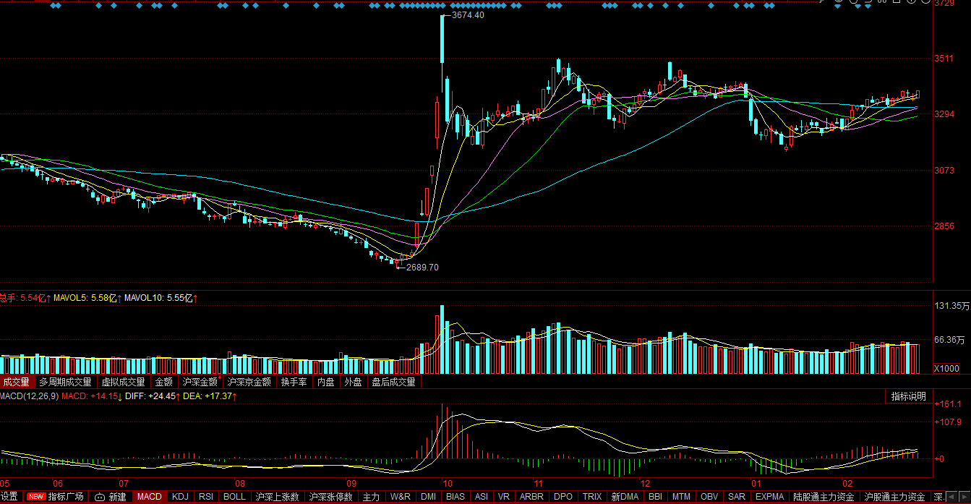Viewport: 971px width, 504px height.
Task: Switch to the BOLL indicator tab
Action: tap(234, 497)
